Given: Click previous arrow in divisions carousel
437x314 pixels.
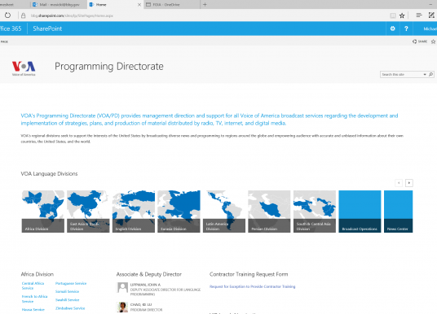Looking at the screenshot, I should [399, 183].
